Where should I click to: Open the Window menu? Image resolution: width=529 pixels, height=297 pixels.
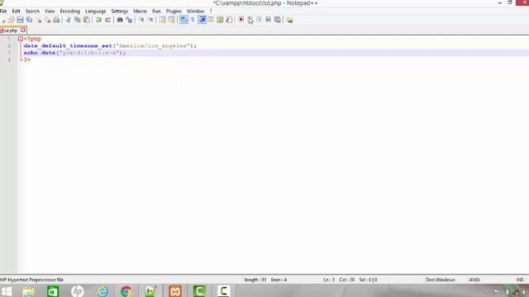(x=195, y=11)
